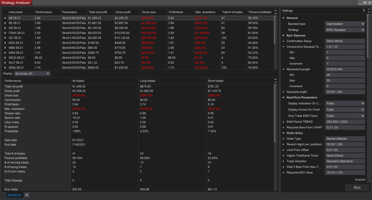Expand the SqueezeLength parameter
Viewport: 372px width, 200px height.
point(284,92)
